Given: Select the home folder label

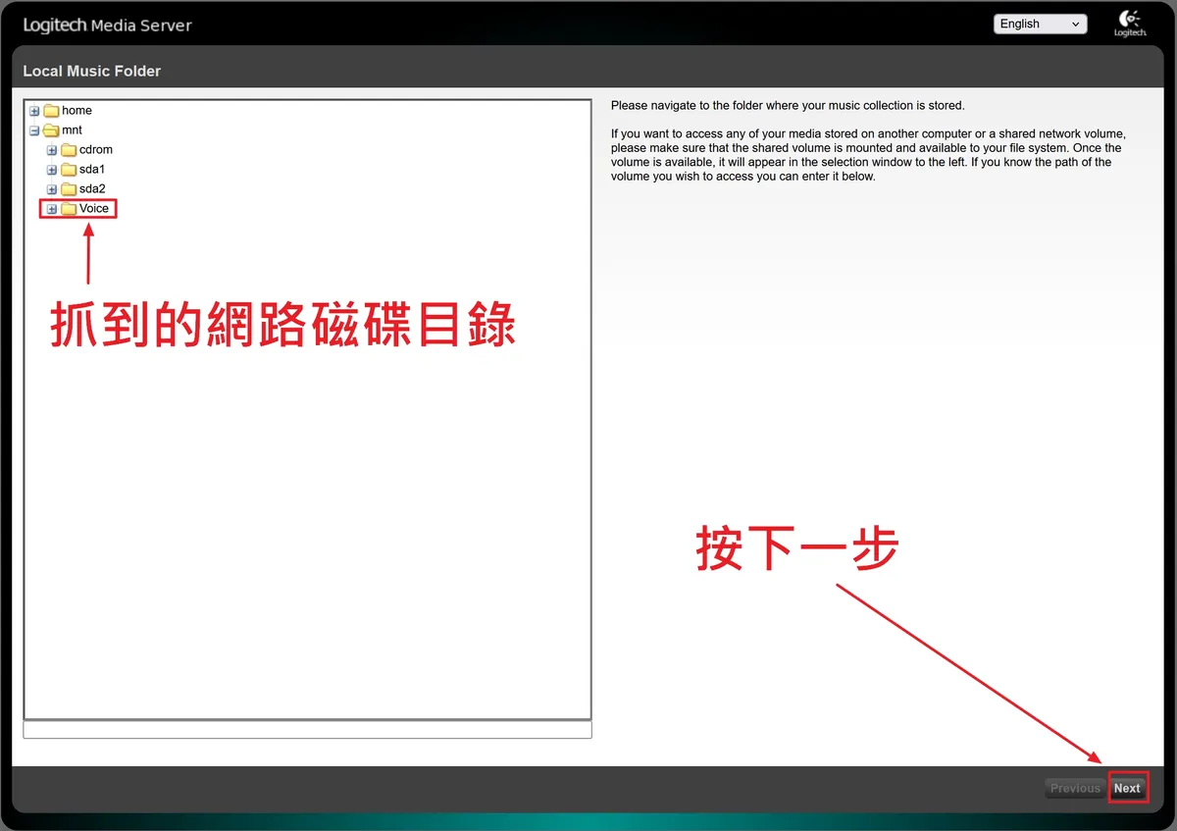Looking at the screenshot, I should point(77,111).
